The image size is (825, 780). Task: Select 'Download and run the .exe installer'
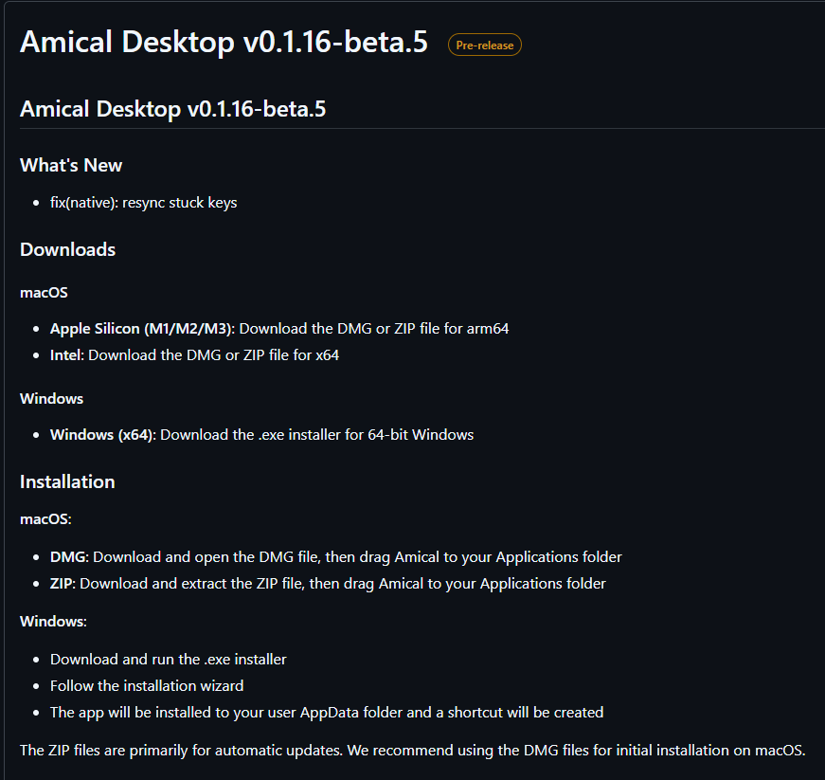point(169,660)
